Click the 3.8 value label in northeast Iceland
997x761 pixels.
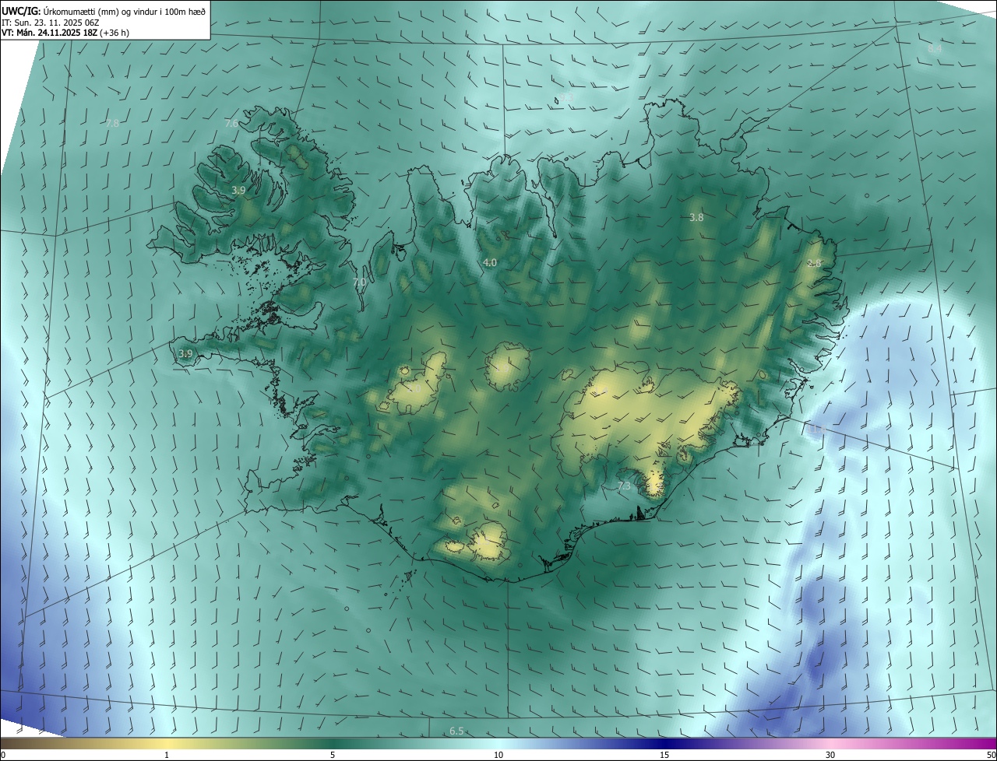pyautogui.click(x=696, y=218)
